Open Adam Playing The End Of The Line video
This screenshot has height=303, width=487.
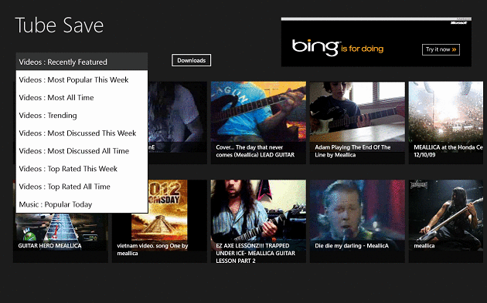click(x=357, y=123)
